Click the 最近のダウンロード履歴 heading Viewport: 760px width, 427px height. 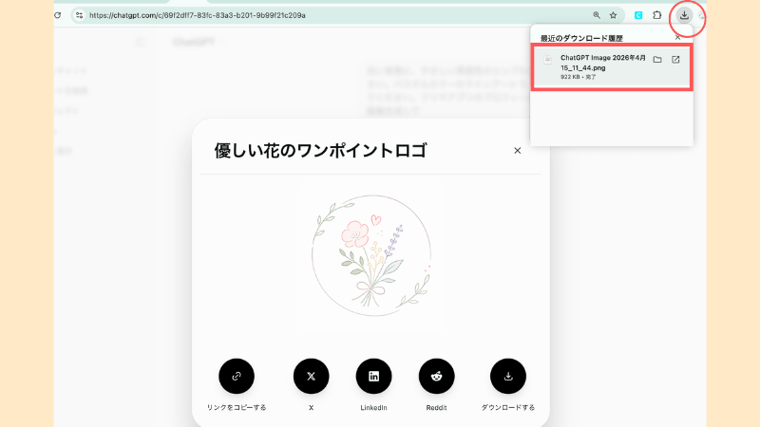581,38
